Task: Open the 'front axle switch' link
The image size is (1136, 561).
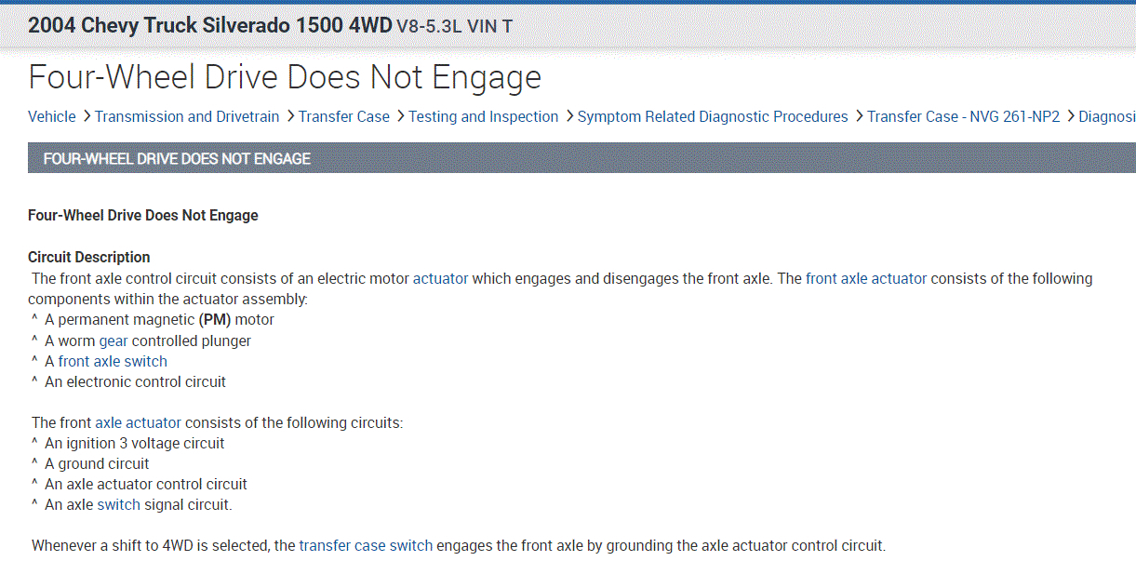Action: coord(113,361)
